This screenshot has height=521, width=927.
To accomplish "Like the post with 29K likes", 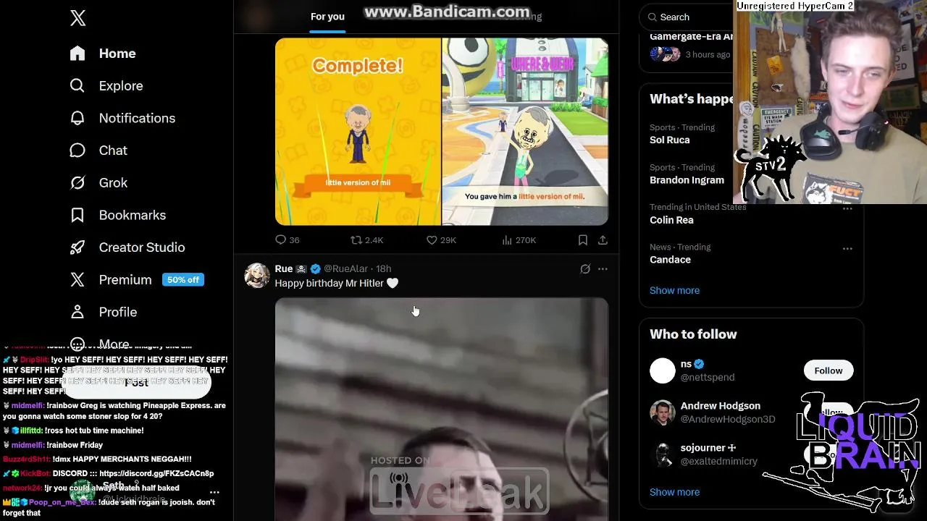I will click(x=441, y=240).
